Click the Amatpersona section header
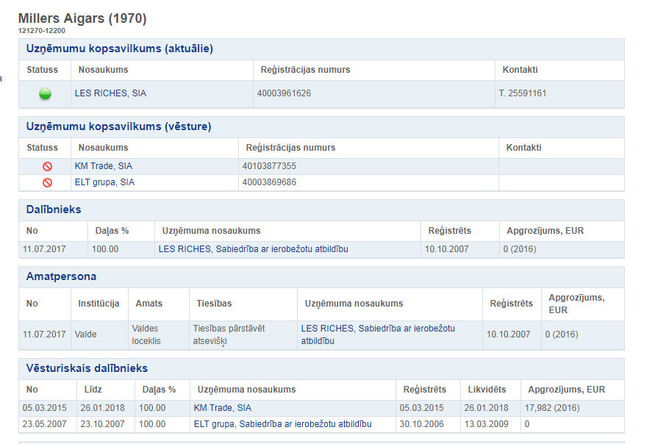 (61, 276)
